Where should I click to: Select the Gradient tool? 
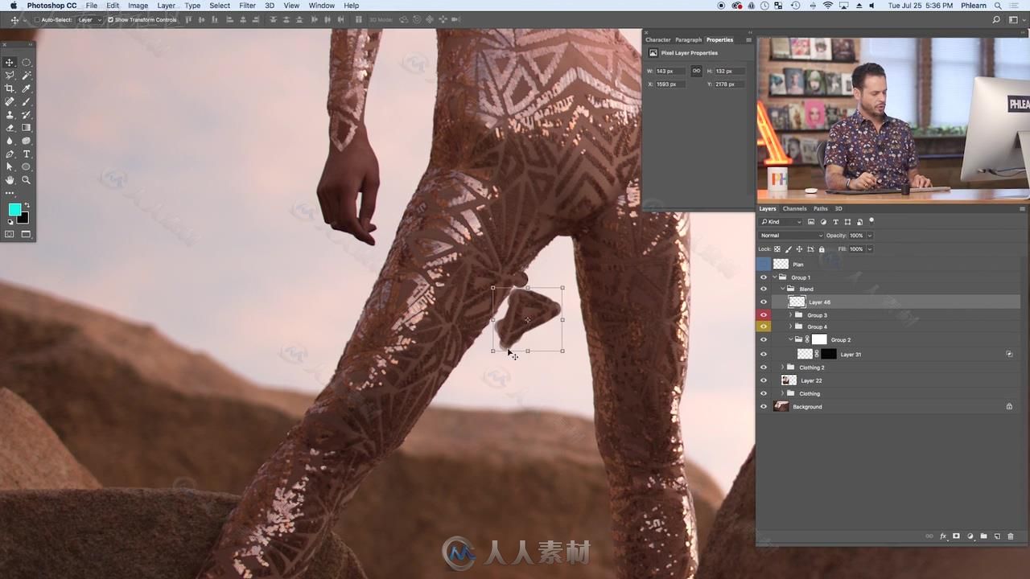26,127
